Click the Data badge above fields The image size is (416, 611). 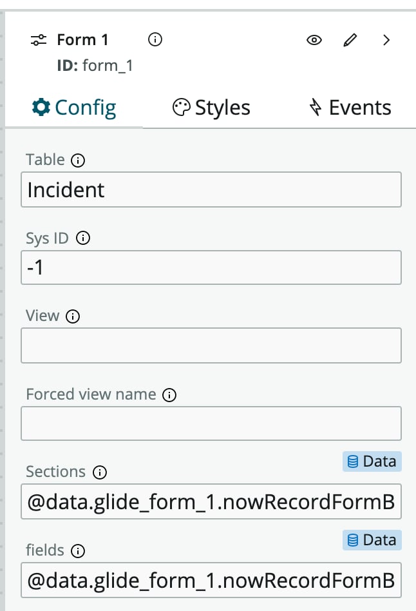372,540
